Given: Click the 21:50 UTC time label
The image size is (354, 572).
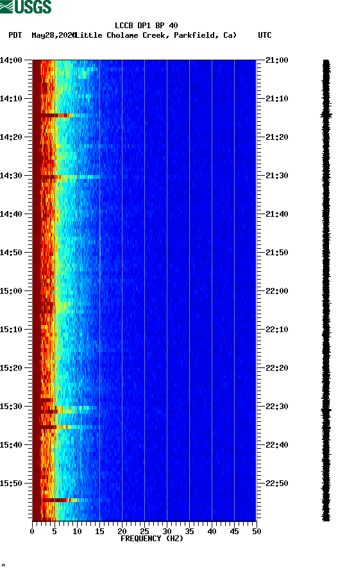Looking at the screenshot, I should (277, 253).
